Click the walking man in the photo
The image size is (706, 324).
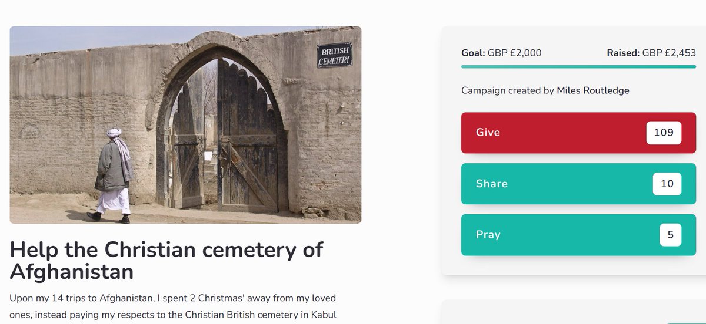[113, 176]
